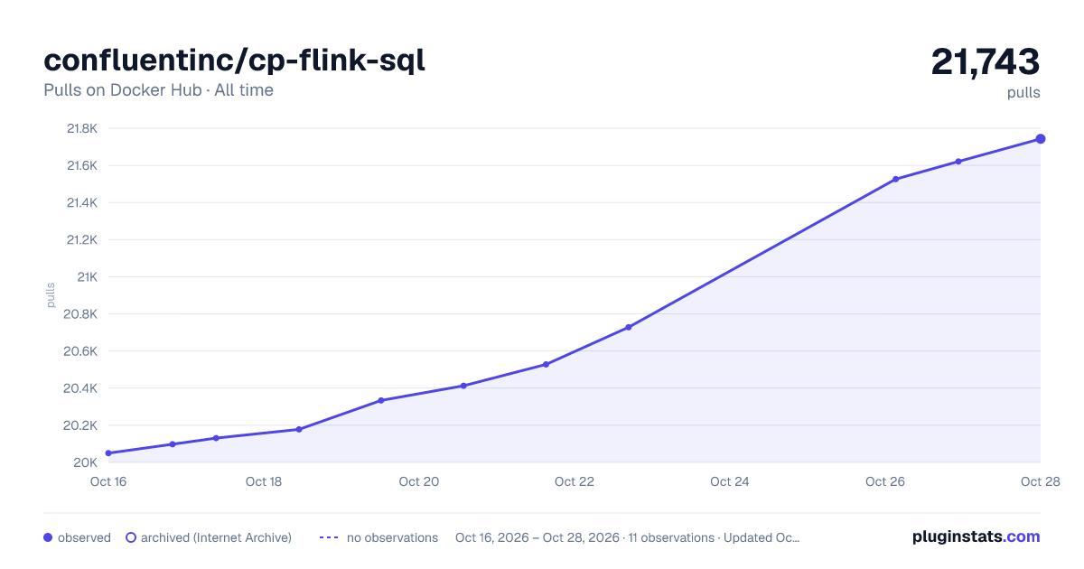
Task: Select the data point near 21.6K pulls
Action: [958, 162]
